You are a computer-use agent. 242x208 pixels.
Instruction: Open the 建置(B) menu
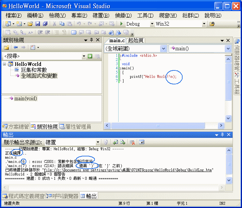click(101, 16)
